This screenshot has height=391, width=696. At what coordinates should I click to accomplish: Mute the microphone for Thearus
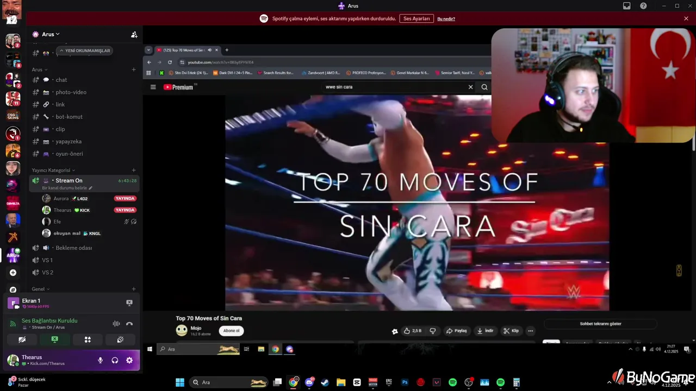(100, 360)
